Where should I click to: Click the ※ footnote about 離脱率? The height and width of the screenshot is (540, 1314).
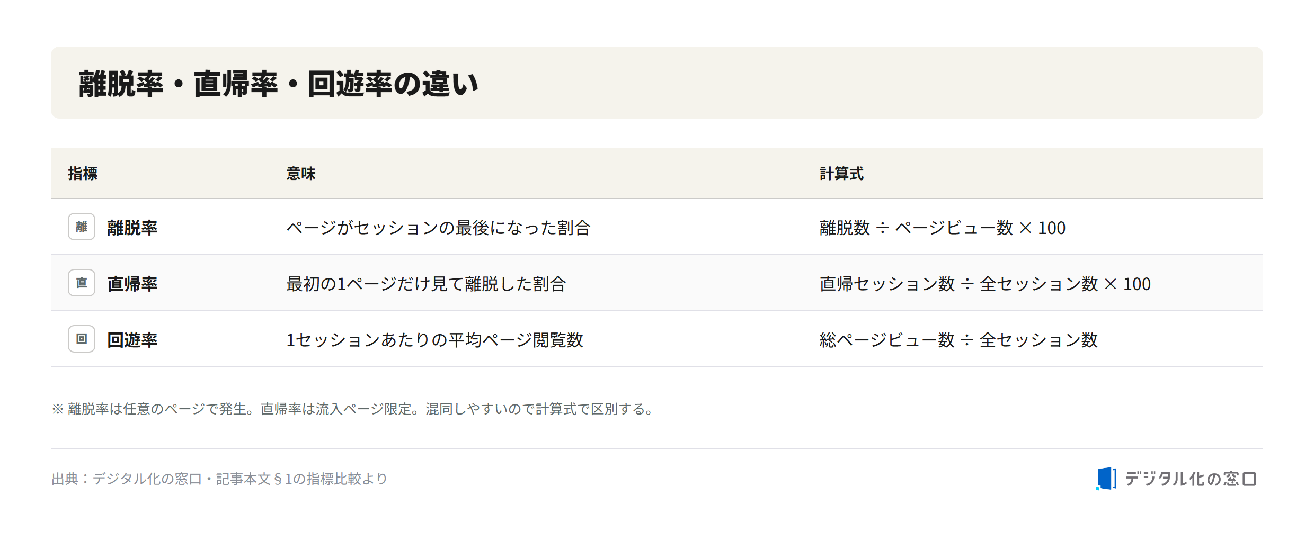pos(354,409)
